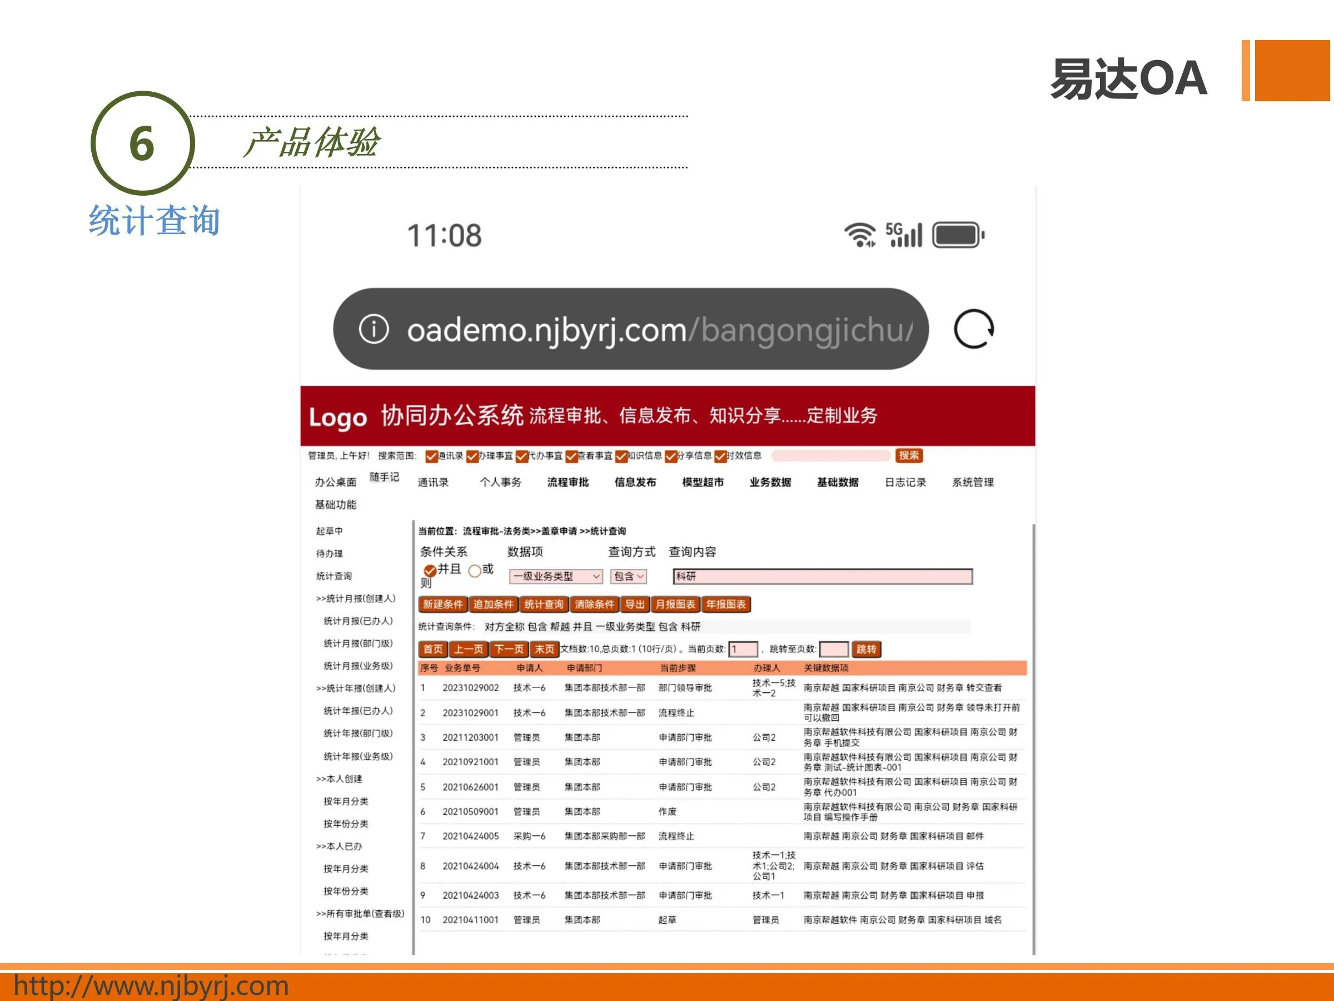Select 统计查询 in the sidebar
Image resolution: width=1334 pixels, height=1001 pixels.
click(334, 576)
